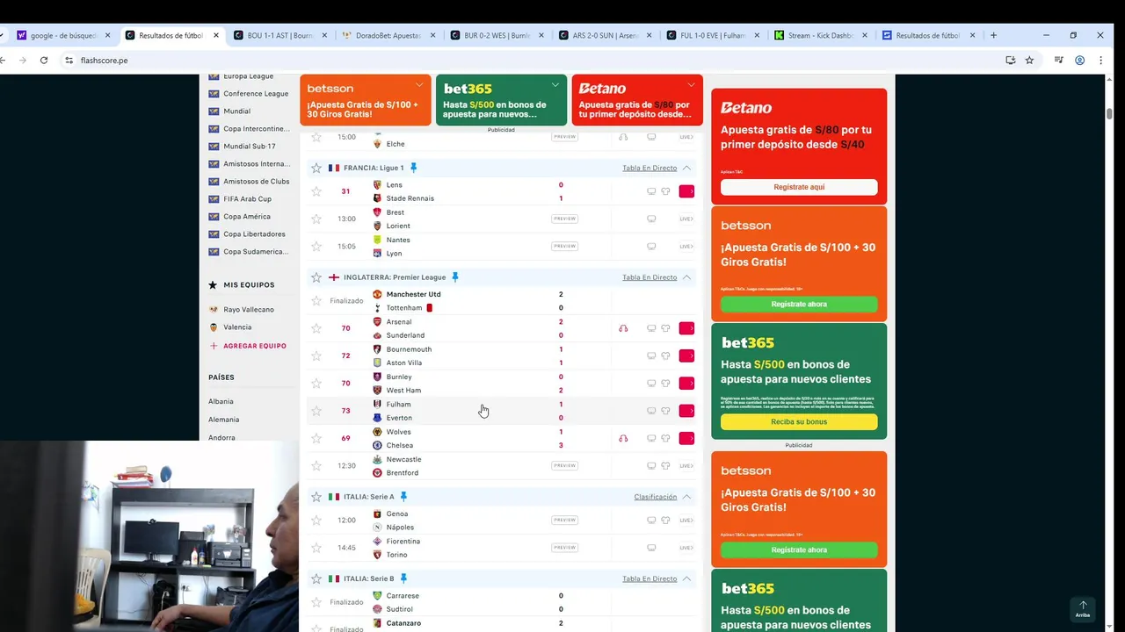Unpin the Serie A pin icon

(403, 497)
